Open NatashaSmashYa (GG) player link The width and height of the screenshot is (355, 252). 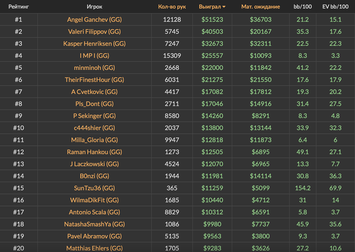94,224
